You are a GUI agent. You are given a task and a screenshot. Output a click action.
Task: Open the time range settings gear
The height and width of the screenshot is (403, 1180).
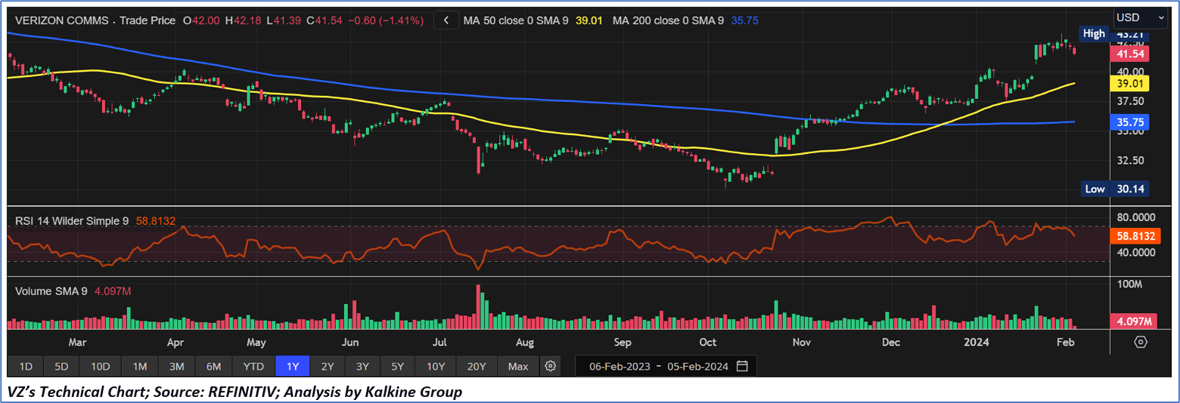tap(550, 366)
